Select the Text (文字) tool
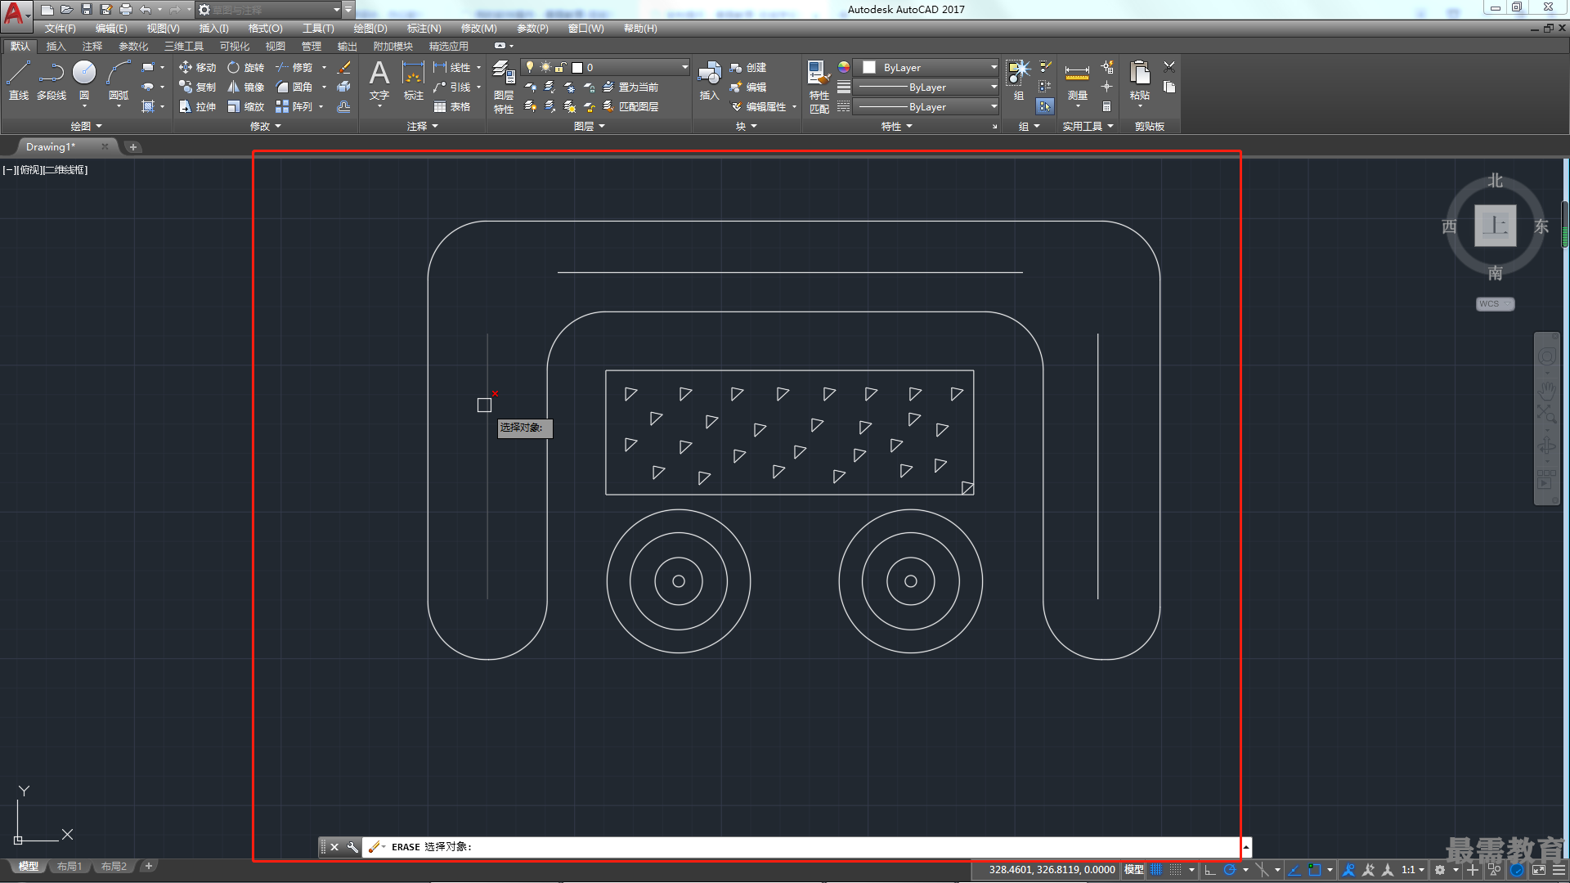1570x883 pixels. [379, 80]
